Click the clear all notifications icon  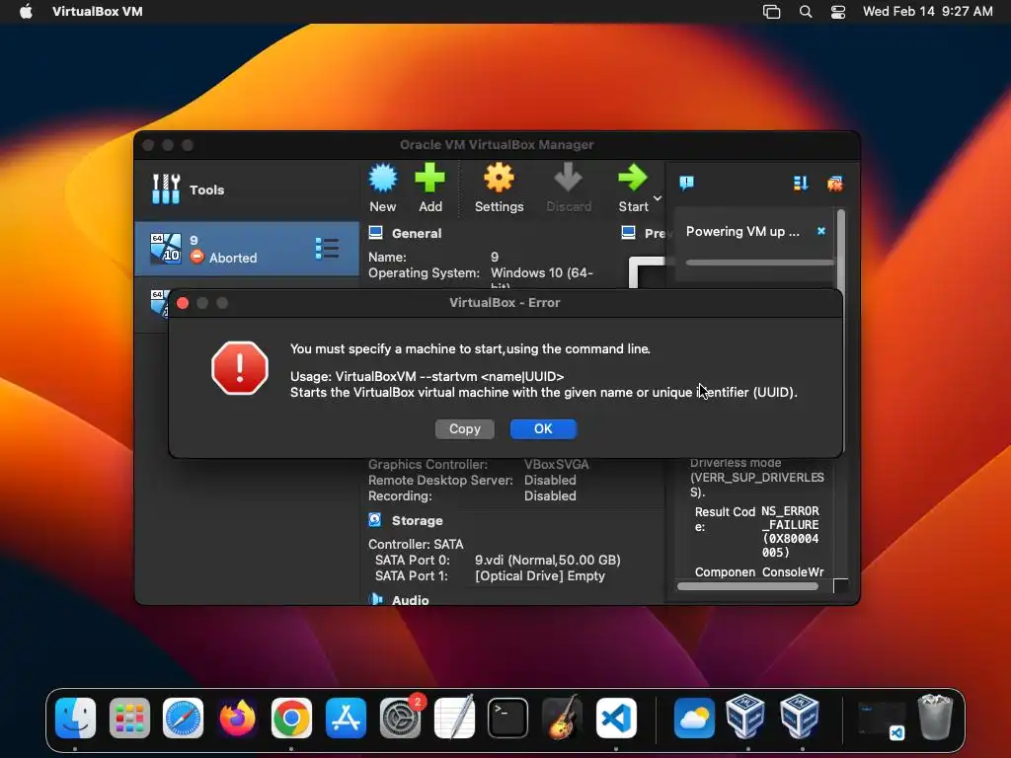pyautogui.click(x=835, y=184)
